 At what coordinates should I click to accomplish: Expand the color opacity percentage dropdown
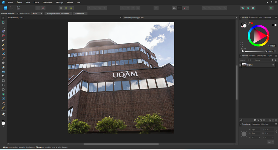(x=275, y=51)
